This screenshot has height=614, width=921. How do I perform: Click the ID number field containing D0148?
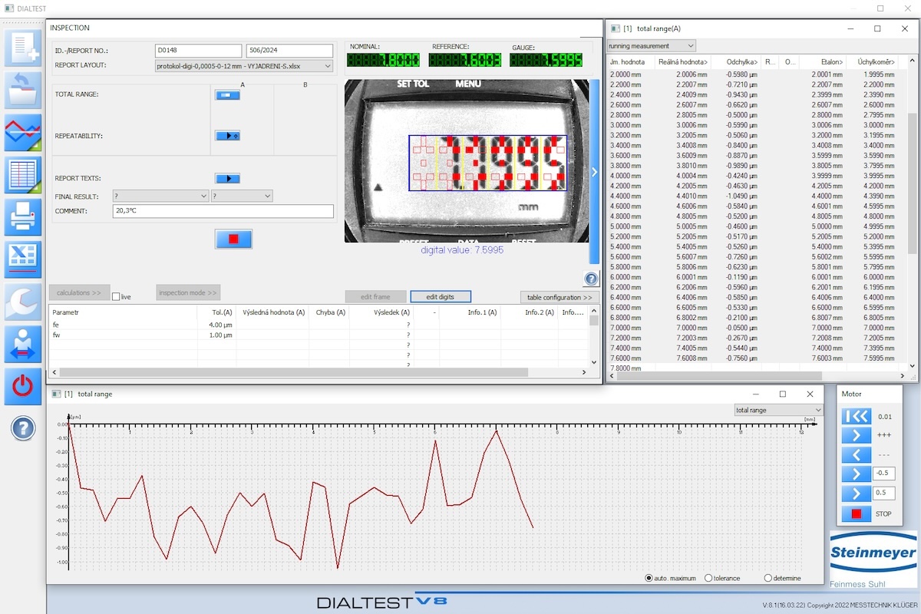(x=198, y=51)
